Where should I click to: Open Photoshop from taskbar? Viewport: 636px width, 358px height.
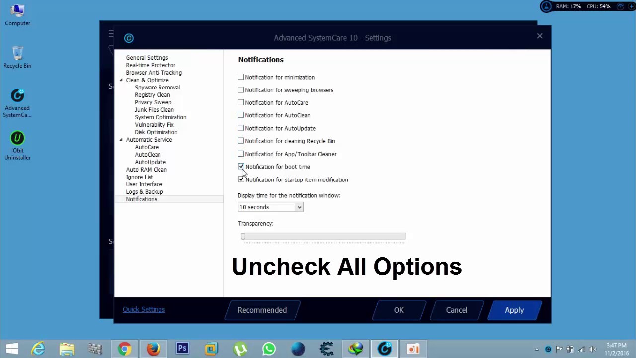point(182,349)
